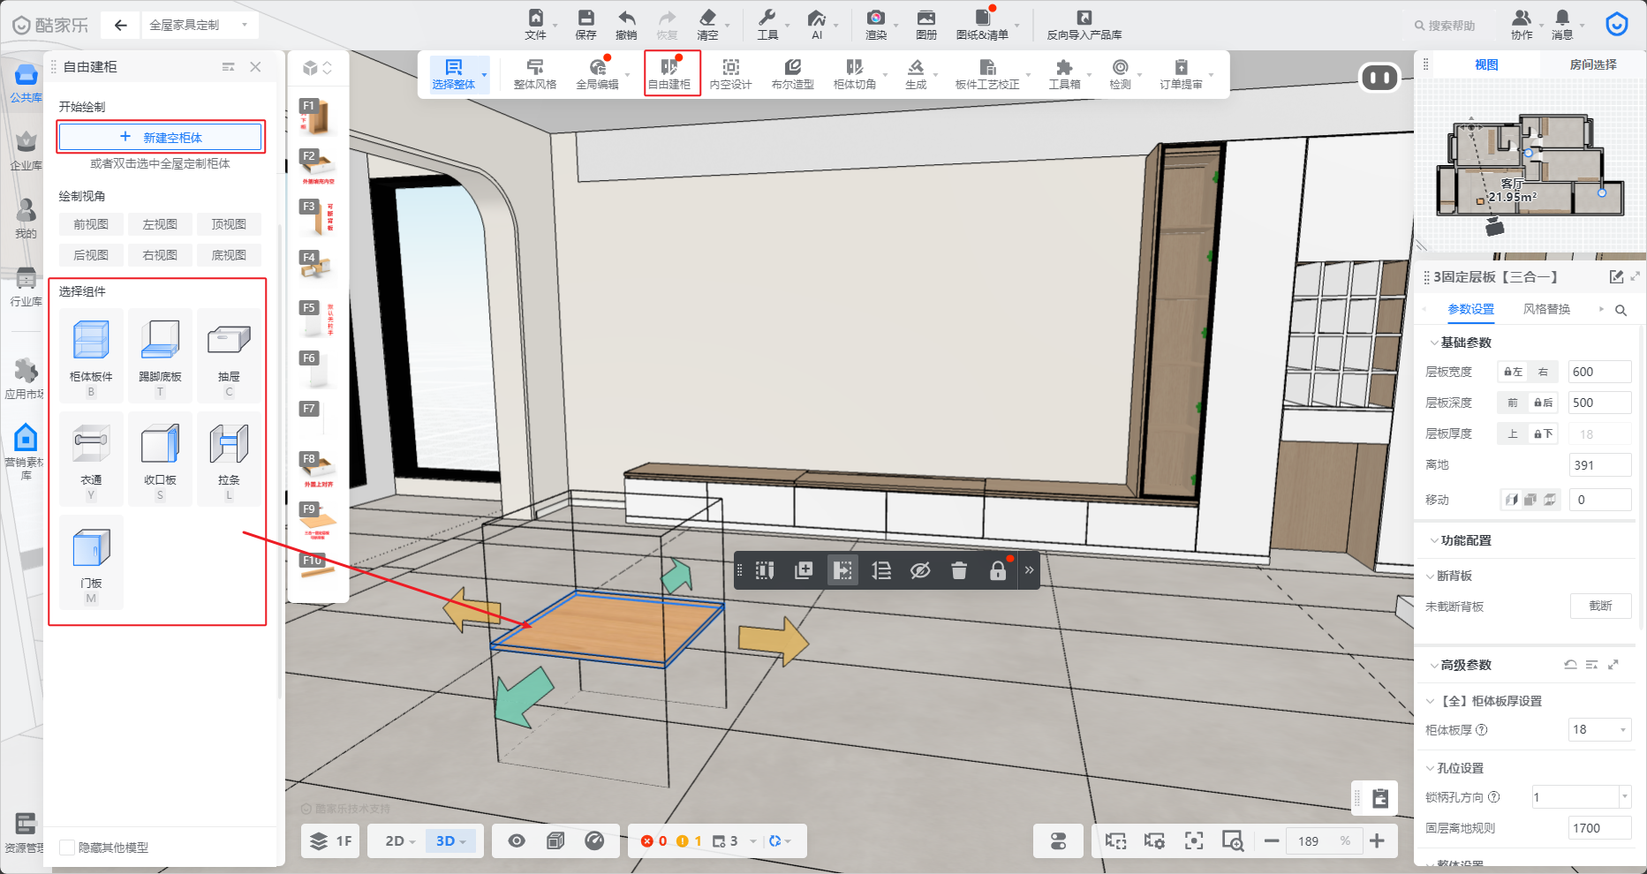Click the 截断 button
Viewport: 1647px width, 874px height.
1600,606
